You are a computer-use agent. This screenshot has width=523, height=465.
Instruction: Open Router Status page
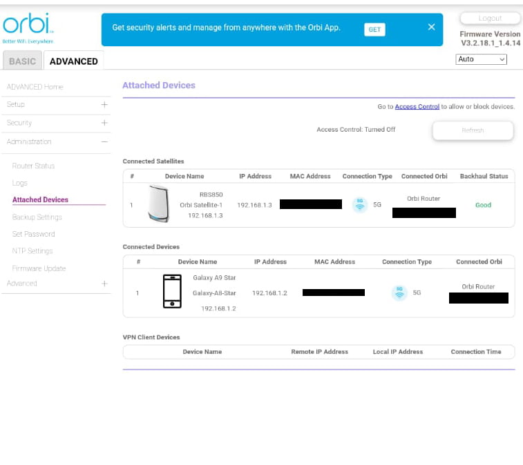pyautogui.click(x=33, y=166)
